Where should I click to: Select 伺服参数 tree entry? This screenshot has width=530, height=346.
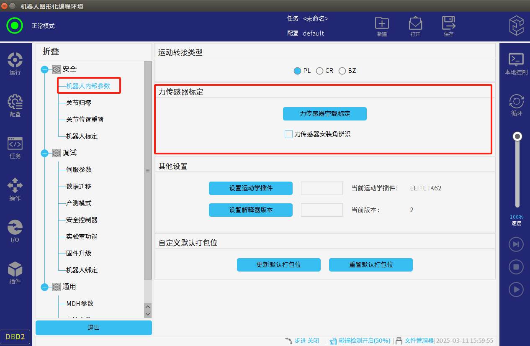pos(79,169)
